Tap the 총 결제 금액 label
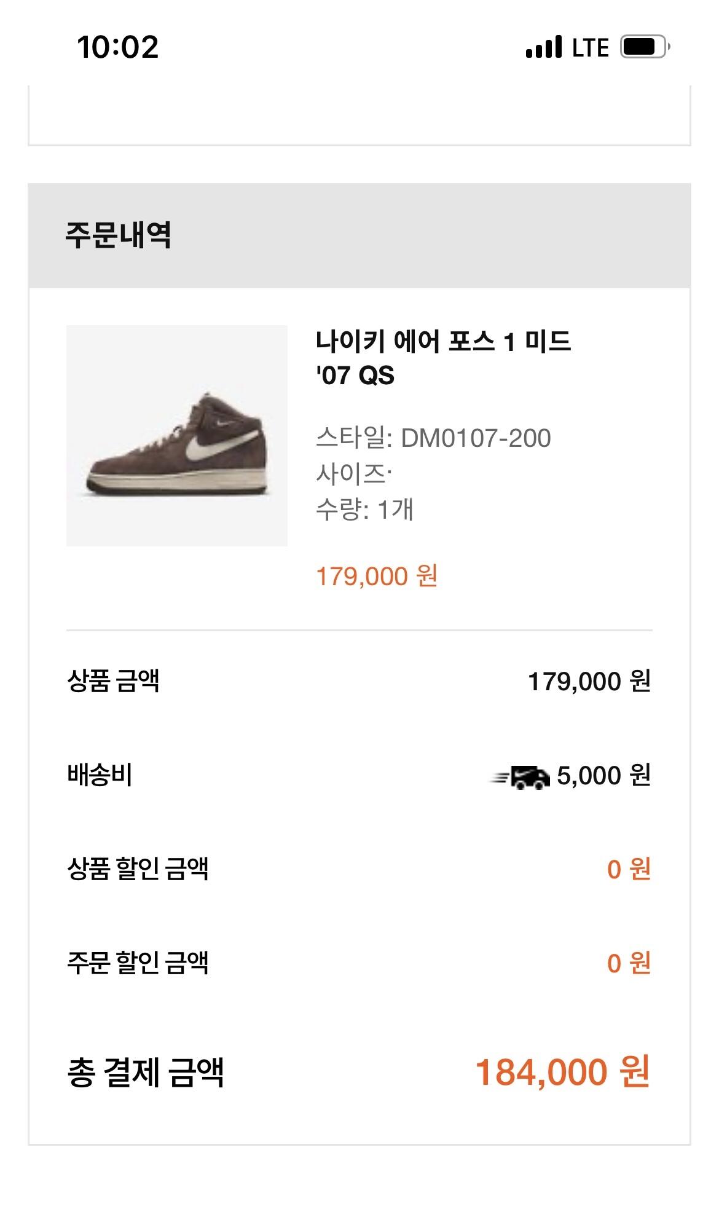The image size is (719, 1225). (145, 1073)
